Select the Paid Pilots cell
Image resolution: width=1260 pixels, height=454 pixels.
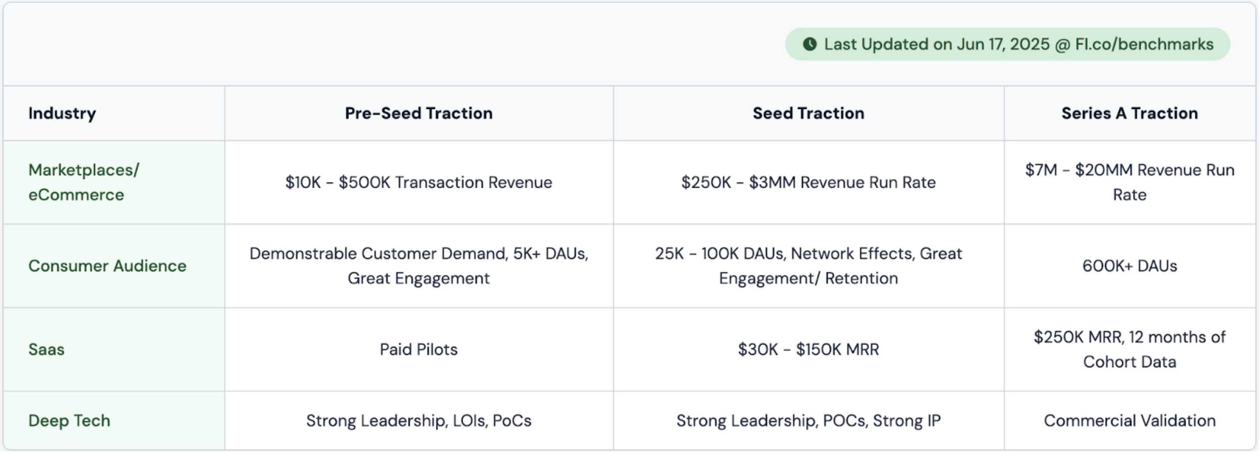coord(419,349)
